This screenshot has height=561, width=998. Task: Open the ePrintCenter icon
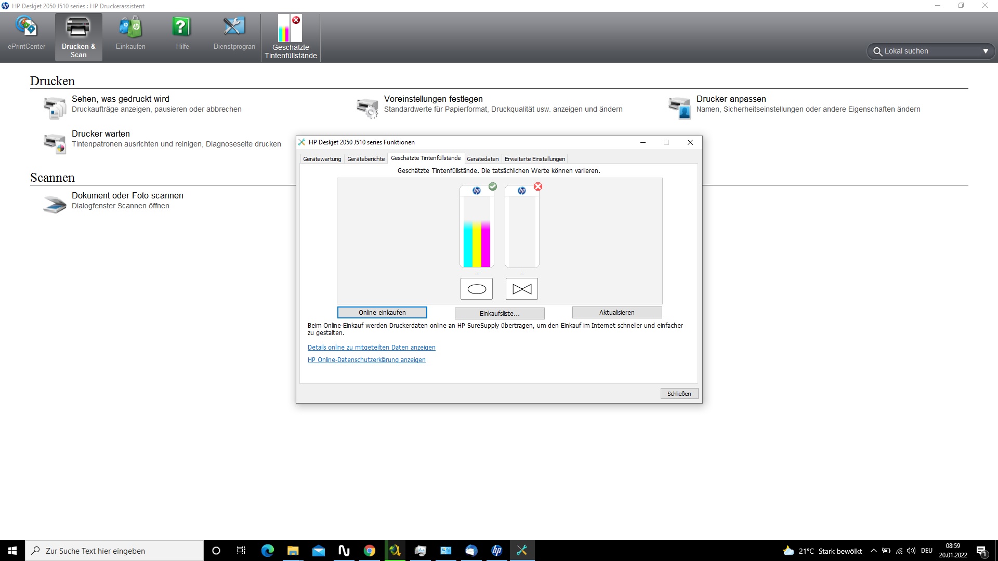pyautogui.click(x=26, y=27)
